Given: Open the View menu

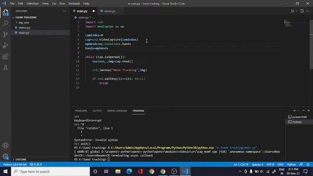Looking at the screenshot, I should point(45,3).
